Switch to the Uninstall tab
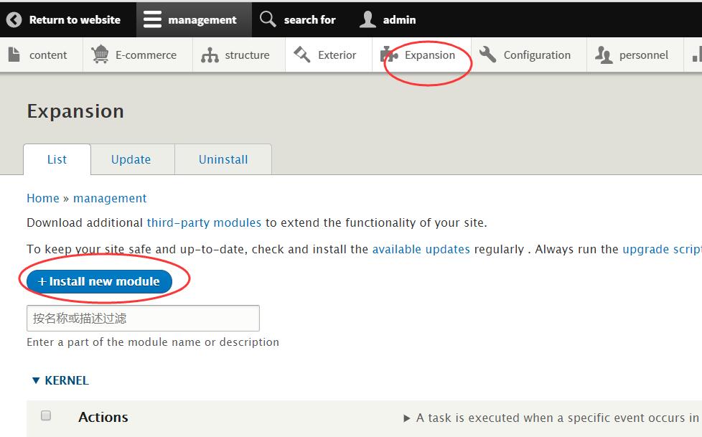Screen dimensions: 702x437 coord(223,159)
